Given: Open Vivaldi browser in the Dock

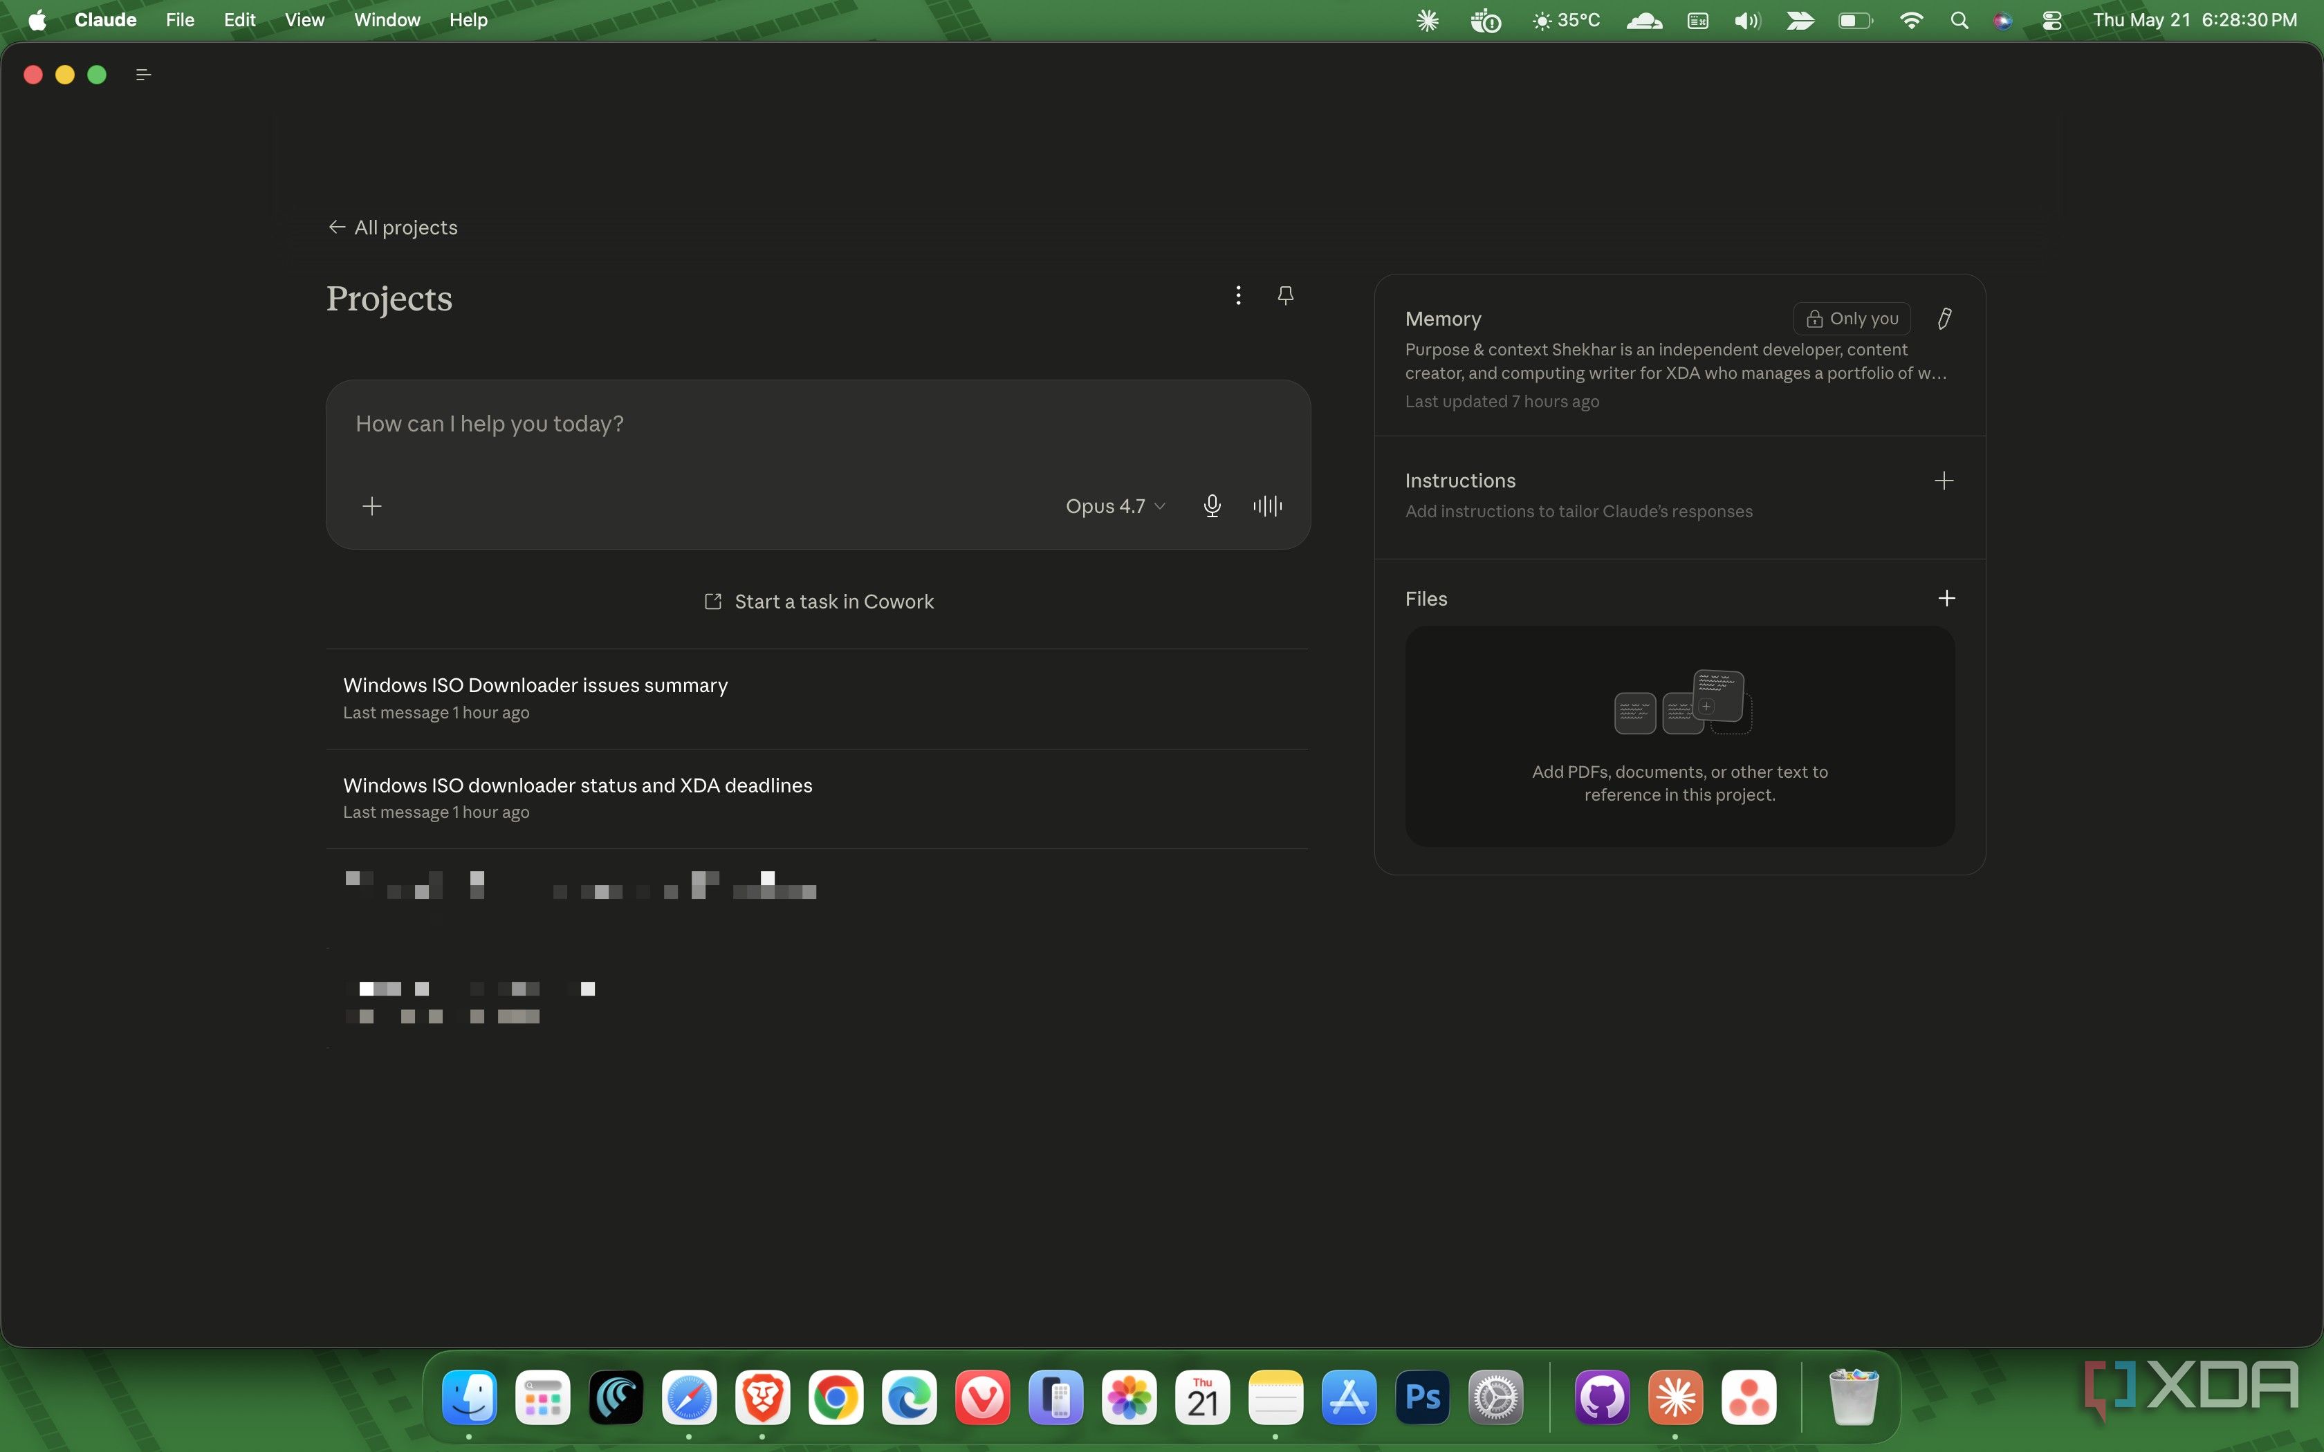Looking at the screenshot, I should point(982,1397).
